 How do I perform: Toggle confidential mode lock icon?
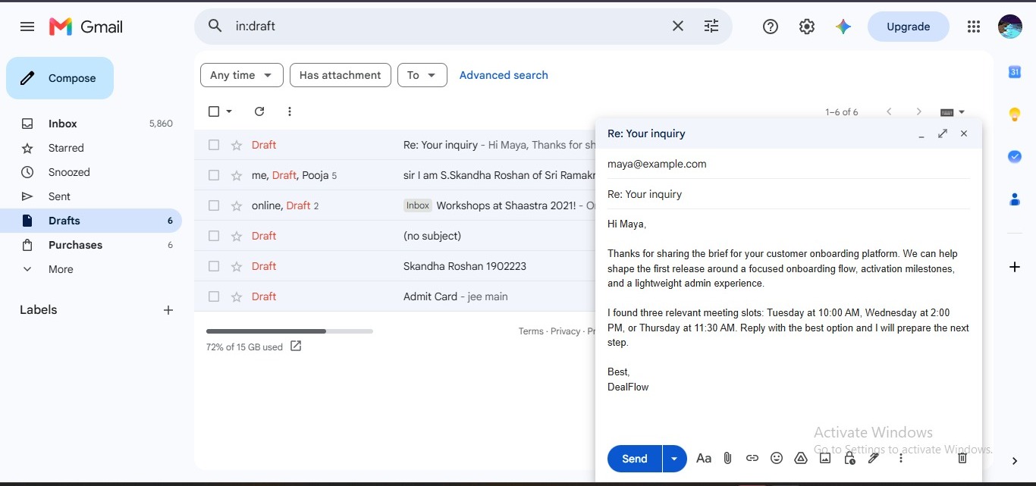pyautogui.click(x=849, y=458)
